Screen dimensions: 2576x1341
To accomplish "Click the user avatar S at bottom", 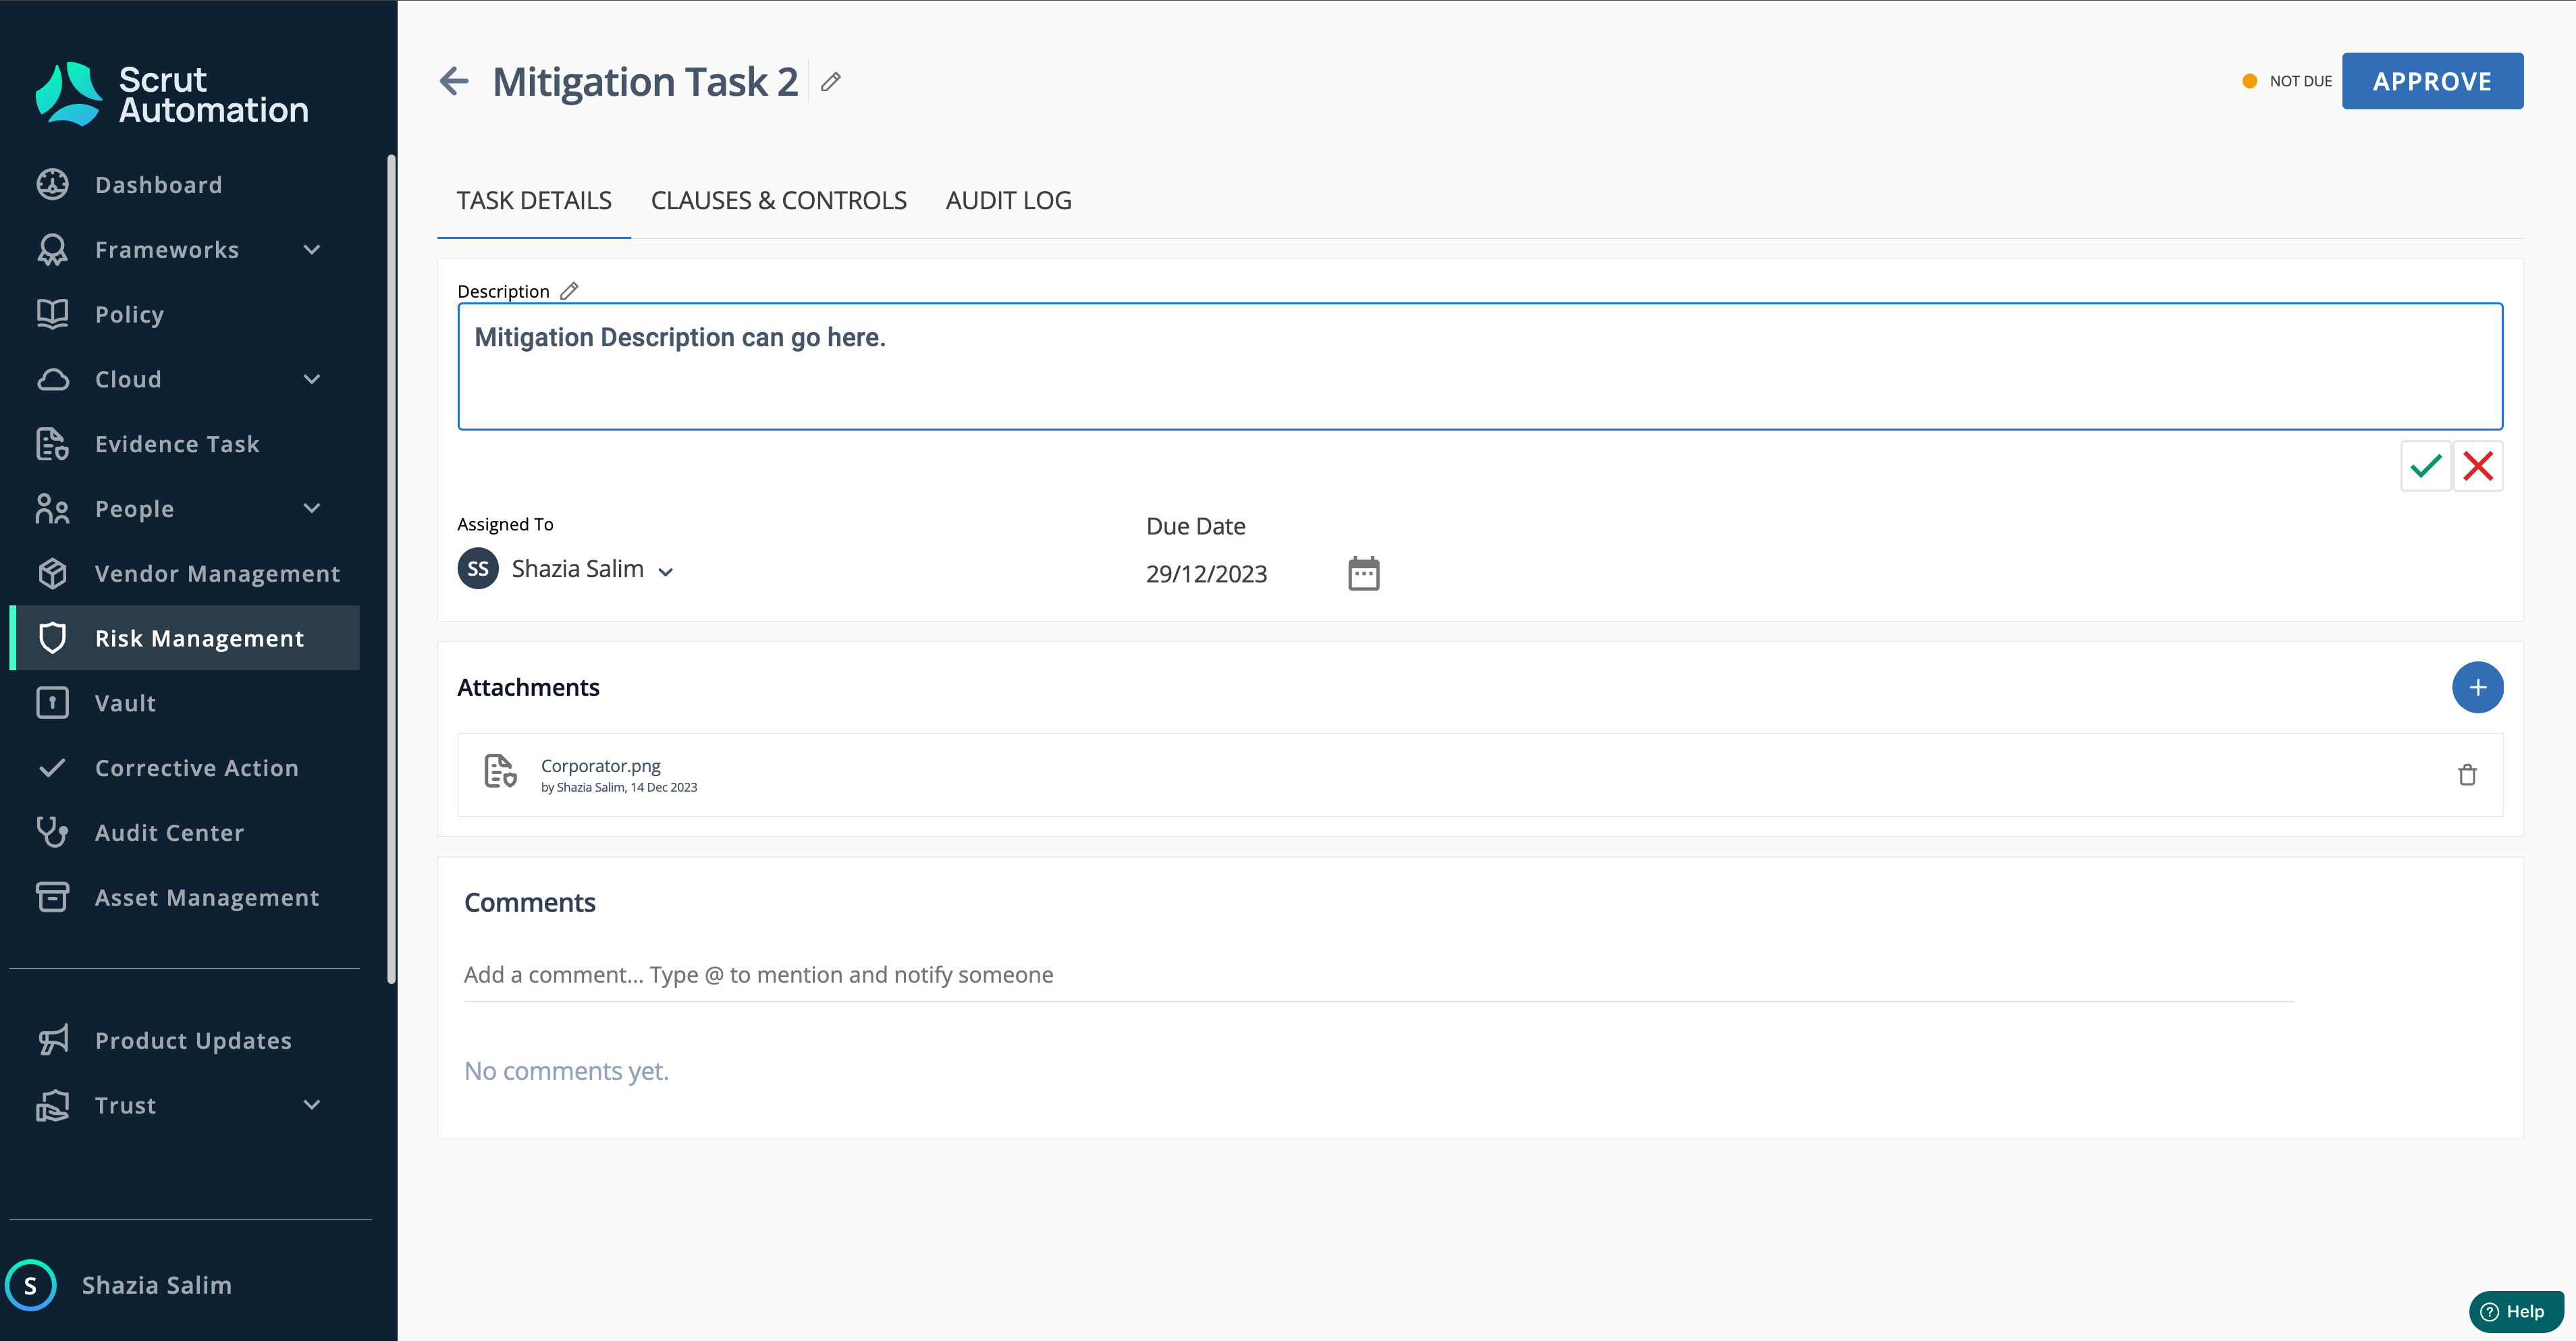I will [x=31, y=1285].
